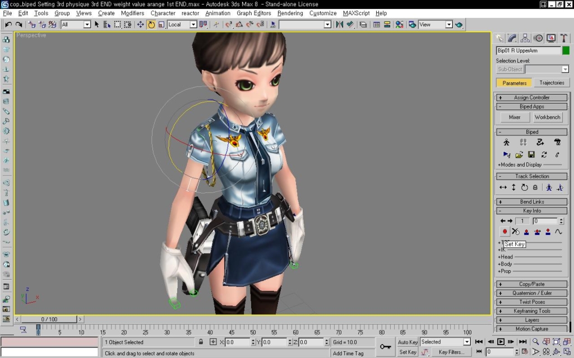Toggle Key Mode next to the frame field
The image size is (574, 358).
click(x=479, y=352)
